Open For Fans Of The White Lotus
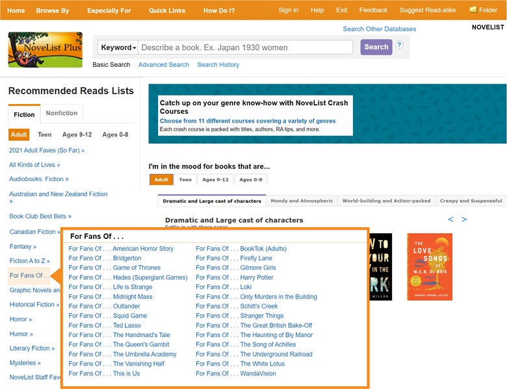507x389 pixels. [240, 364]
